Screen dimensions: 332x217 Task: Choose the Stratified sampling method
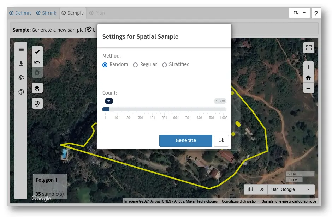click(x=165, y=65)
